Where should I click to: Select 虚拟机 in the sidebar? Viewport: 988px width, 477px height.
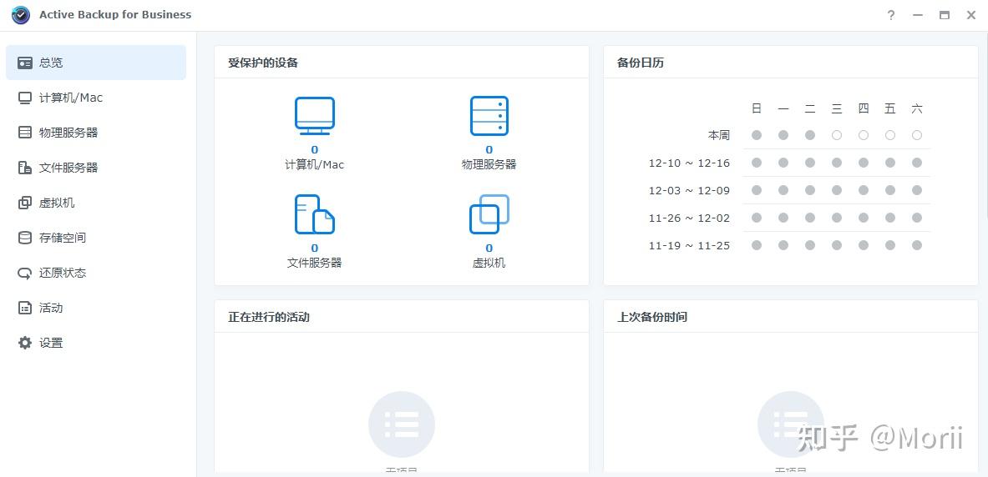96,203
